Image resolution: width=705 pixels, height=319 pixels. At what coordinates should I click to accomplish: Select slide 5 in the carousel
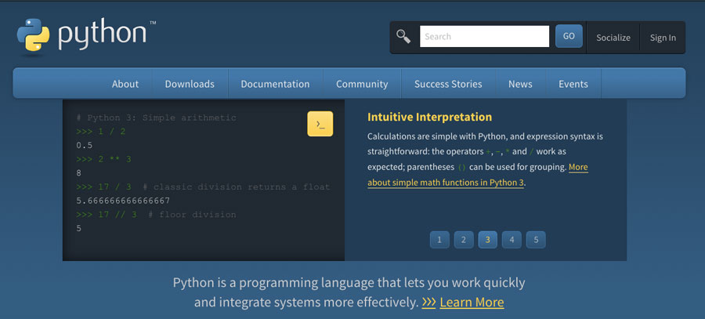[x=536, y=240]
